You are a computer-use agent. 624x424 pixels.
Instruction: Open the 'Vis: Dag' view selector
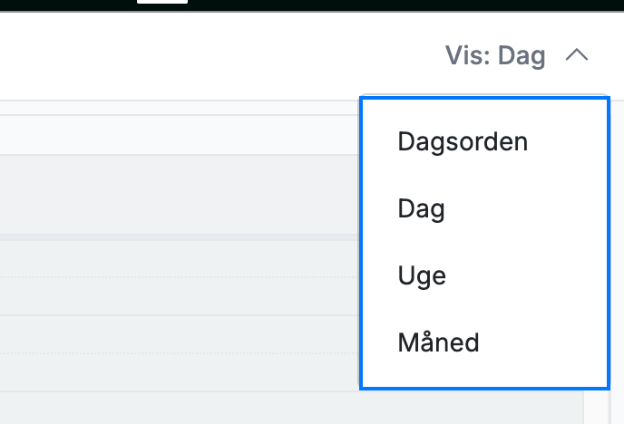(516, 55)
